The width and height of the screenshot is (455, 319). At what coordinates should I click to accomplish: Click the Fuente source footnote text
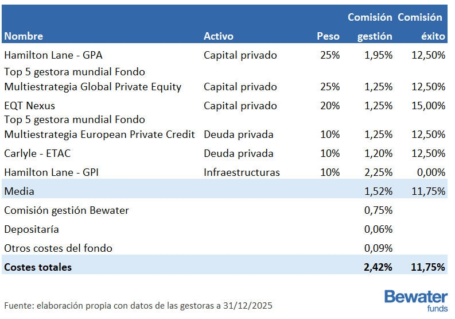(138, 305)
